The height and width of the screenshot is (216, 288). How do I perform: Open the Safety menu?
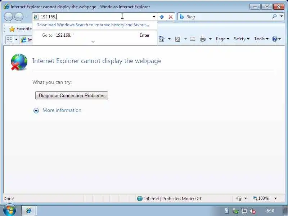pos(242,39)
